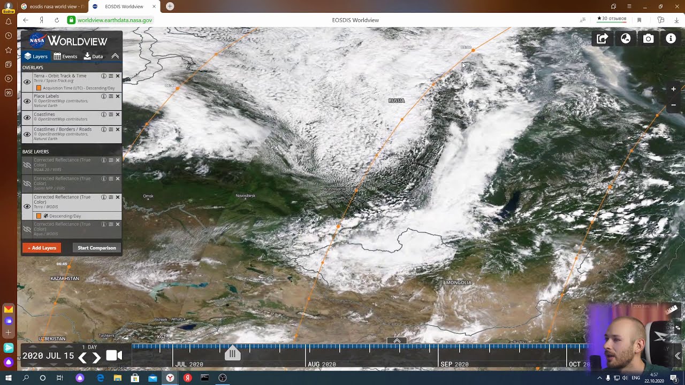Take a snapshot with the camera icon

point(648,38)
